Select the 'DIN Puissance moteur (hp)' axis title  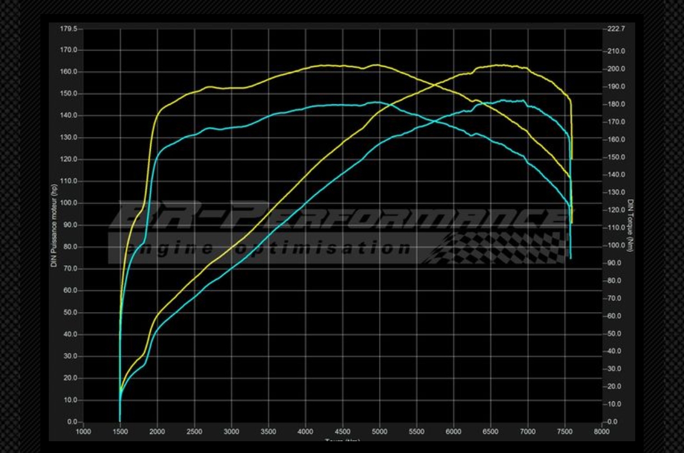(x=54, y=225)
